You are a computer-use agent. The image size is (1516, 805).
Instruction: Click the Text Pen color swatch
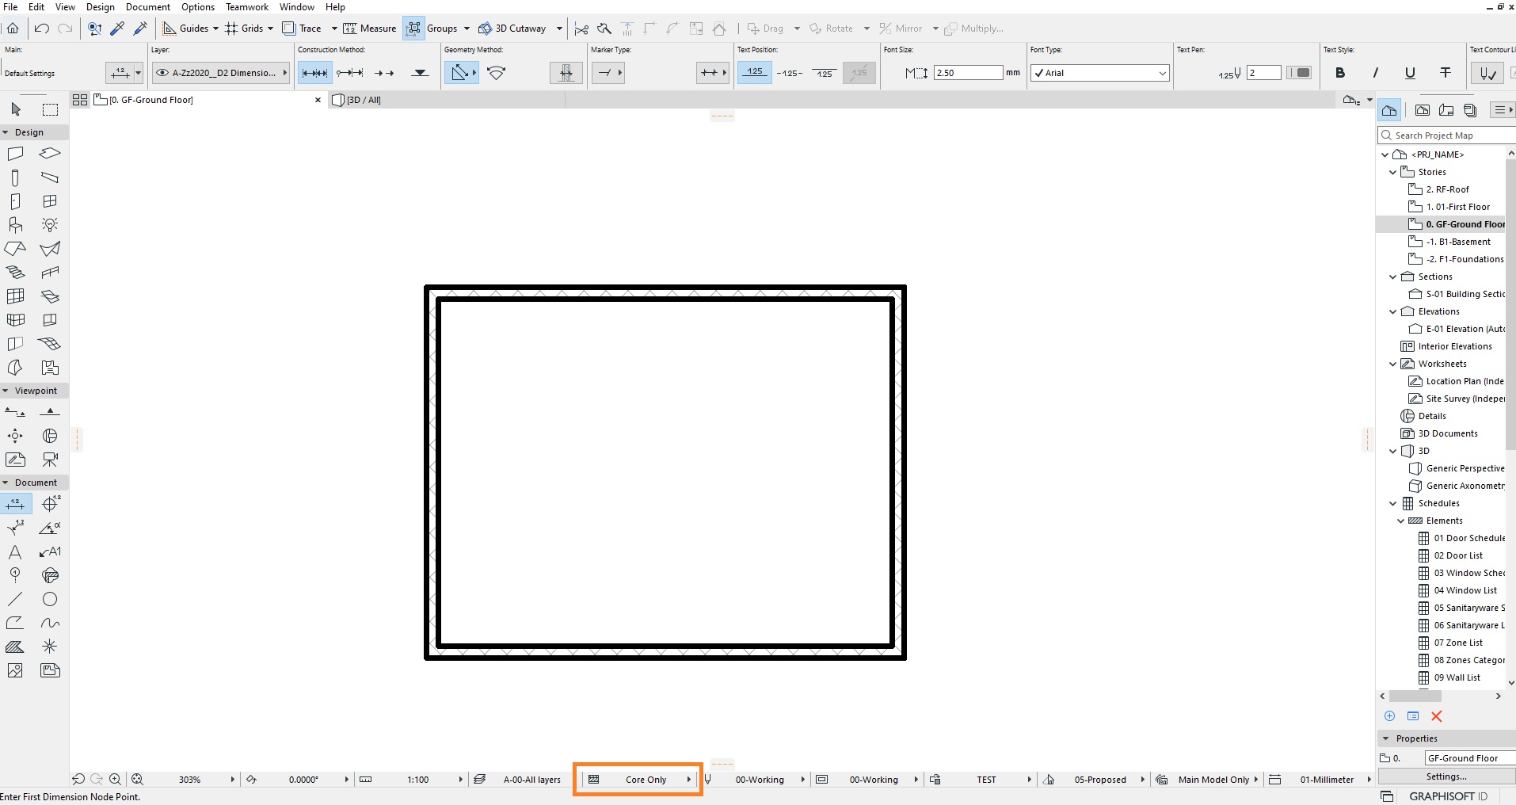pos(1299,72)
